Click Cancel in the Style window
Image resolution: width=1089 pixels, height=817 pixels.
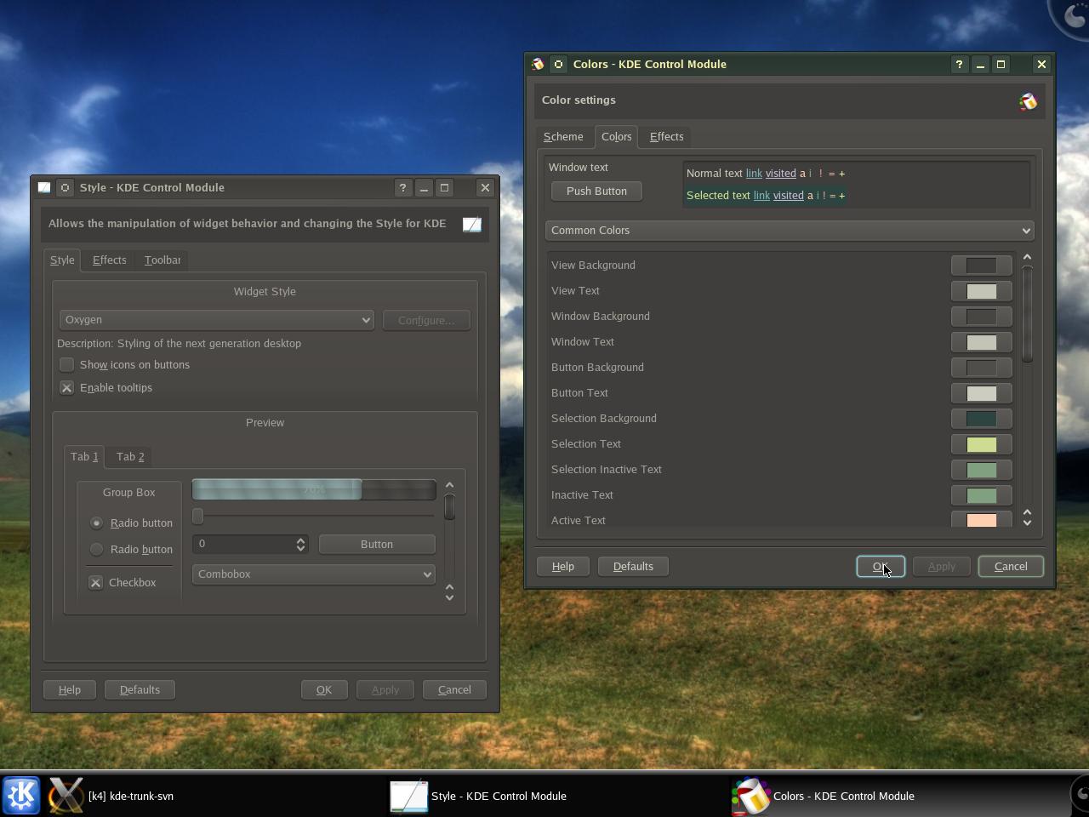point(454,689)
